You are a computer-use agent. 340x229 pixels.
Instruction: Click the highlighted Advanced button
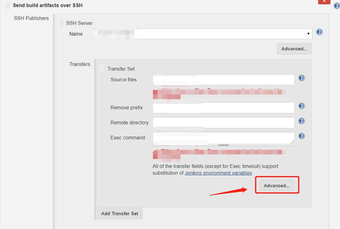[276, 185]
